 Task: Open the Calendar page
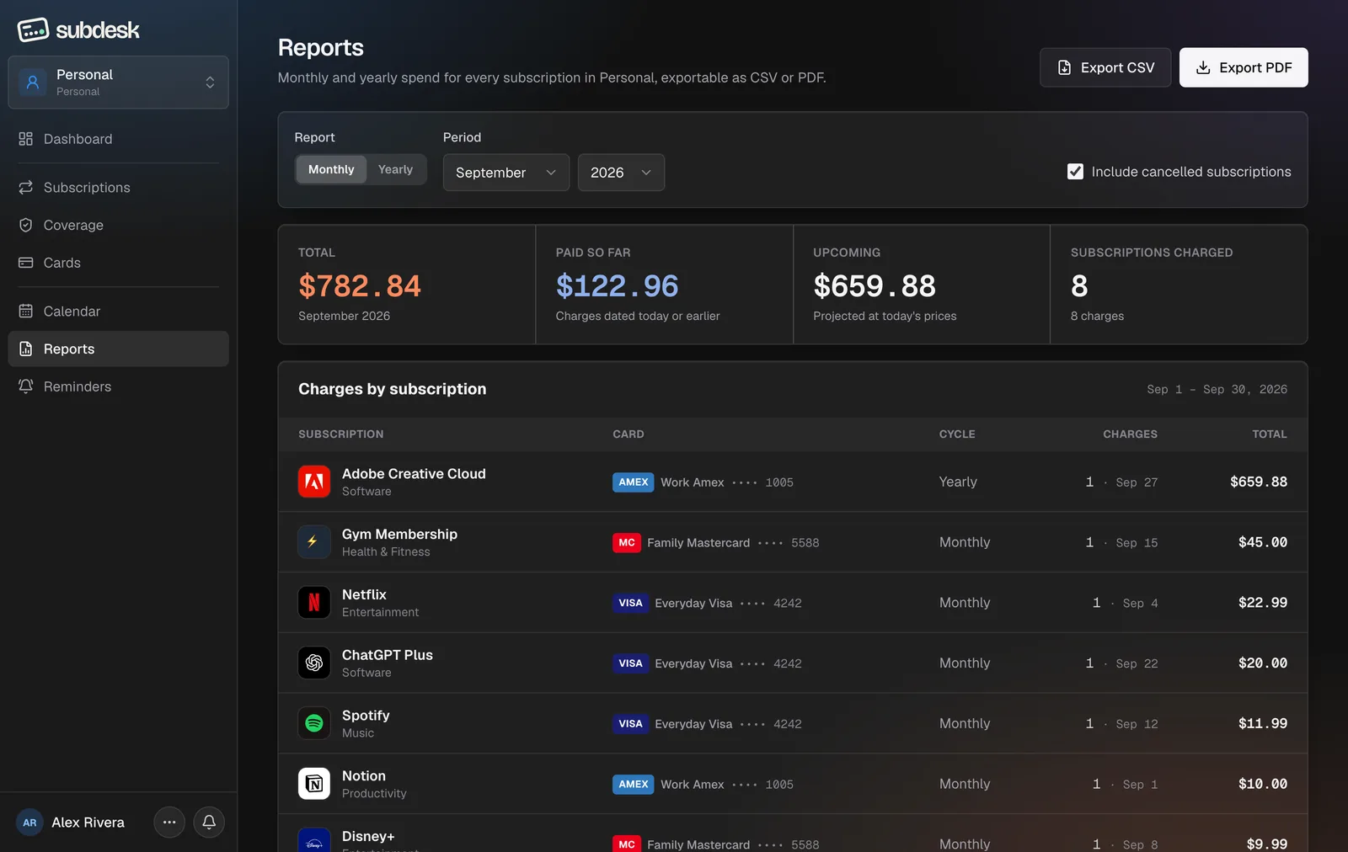click(118, 311)
